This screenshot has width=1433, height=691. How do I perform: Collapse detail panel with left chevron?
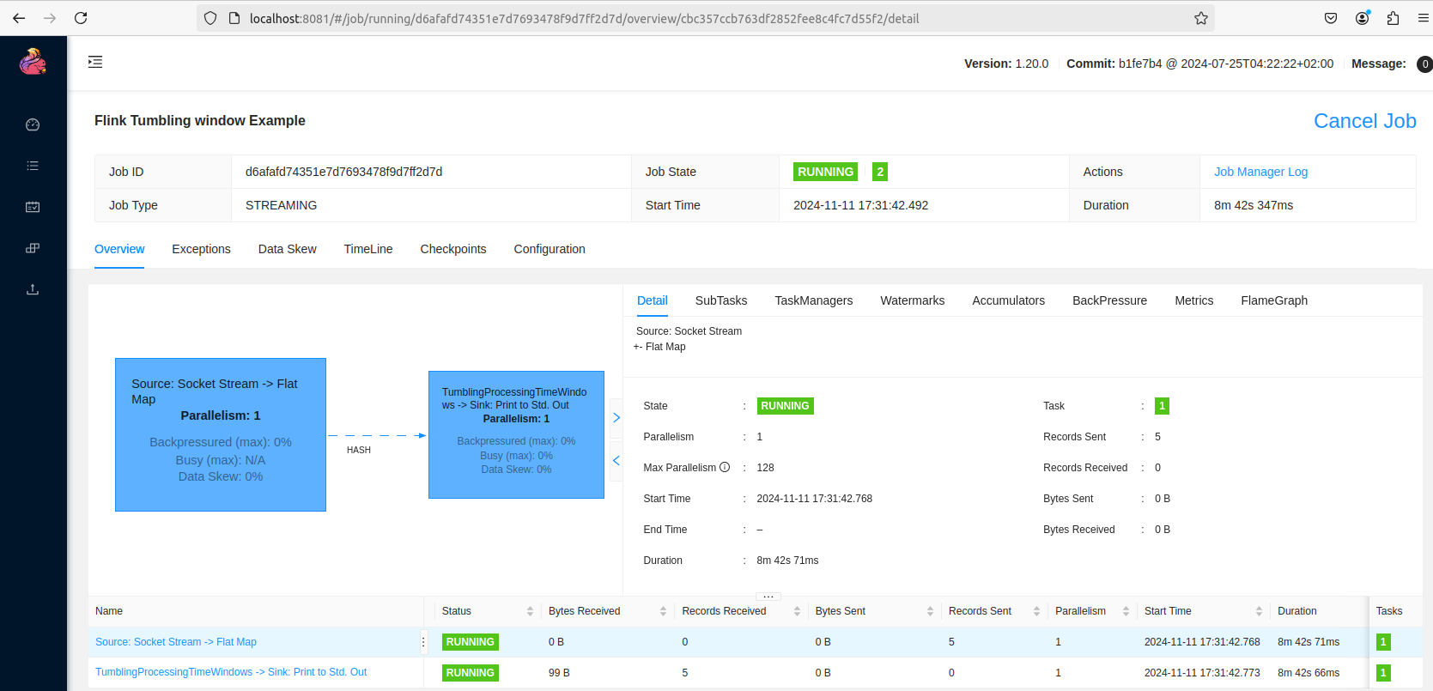coord(616,461)
